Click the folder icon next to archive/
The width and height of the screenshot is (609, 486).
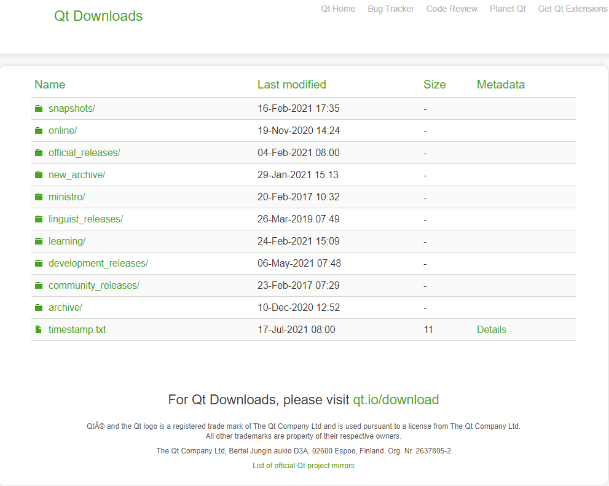pos(39,308)
